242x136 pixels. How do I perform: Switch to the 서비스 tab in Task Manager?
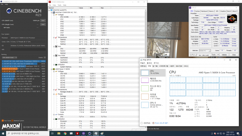tap(186, 66)
